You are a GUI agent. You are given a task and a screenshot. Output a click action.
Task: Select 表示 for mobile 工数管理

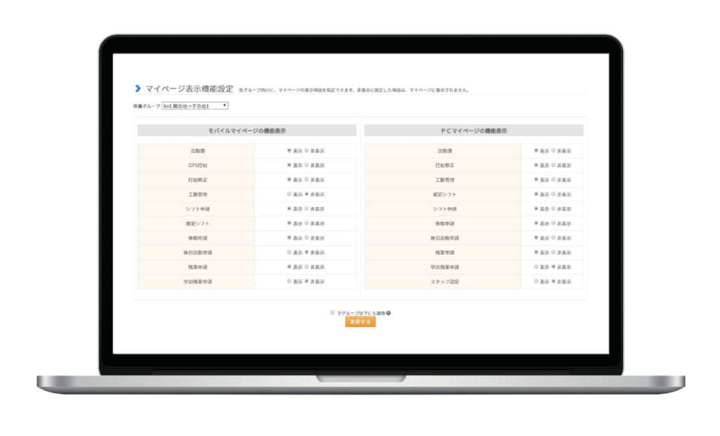(289, 194)
